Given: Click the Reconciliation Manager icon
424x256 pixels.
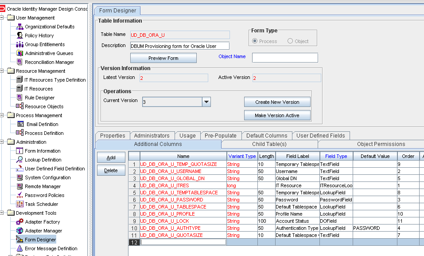Looking at the screenshot, I should click(20, 62).
